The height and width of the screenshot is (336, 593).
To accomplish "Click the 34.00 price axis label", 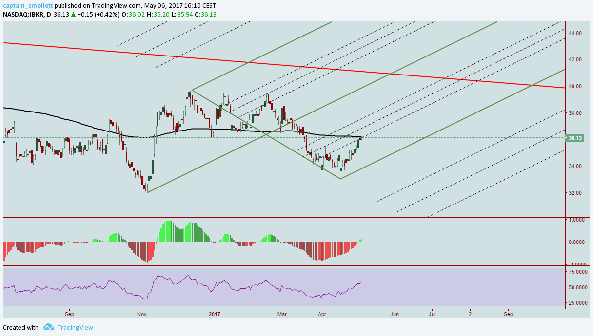I will tap(575, 166).
